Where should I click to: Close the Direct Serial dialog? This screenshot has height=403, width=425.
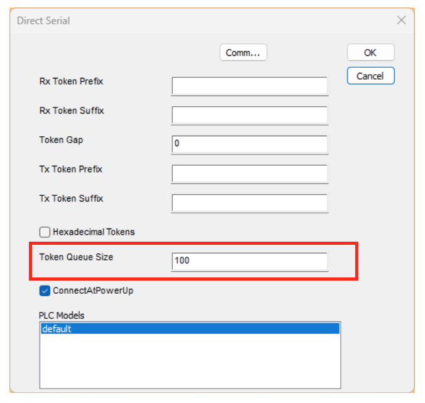pos(401,20)
